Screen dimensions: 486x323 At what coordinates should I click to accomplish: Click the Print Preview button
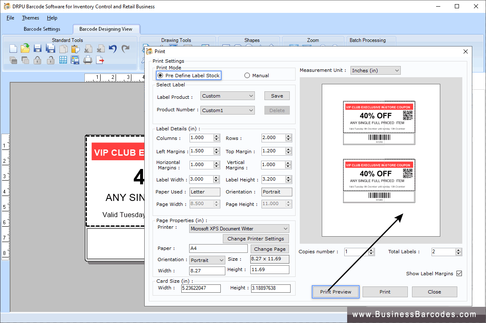(336, 291)
